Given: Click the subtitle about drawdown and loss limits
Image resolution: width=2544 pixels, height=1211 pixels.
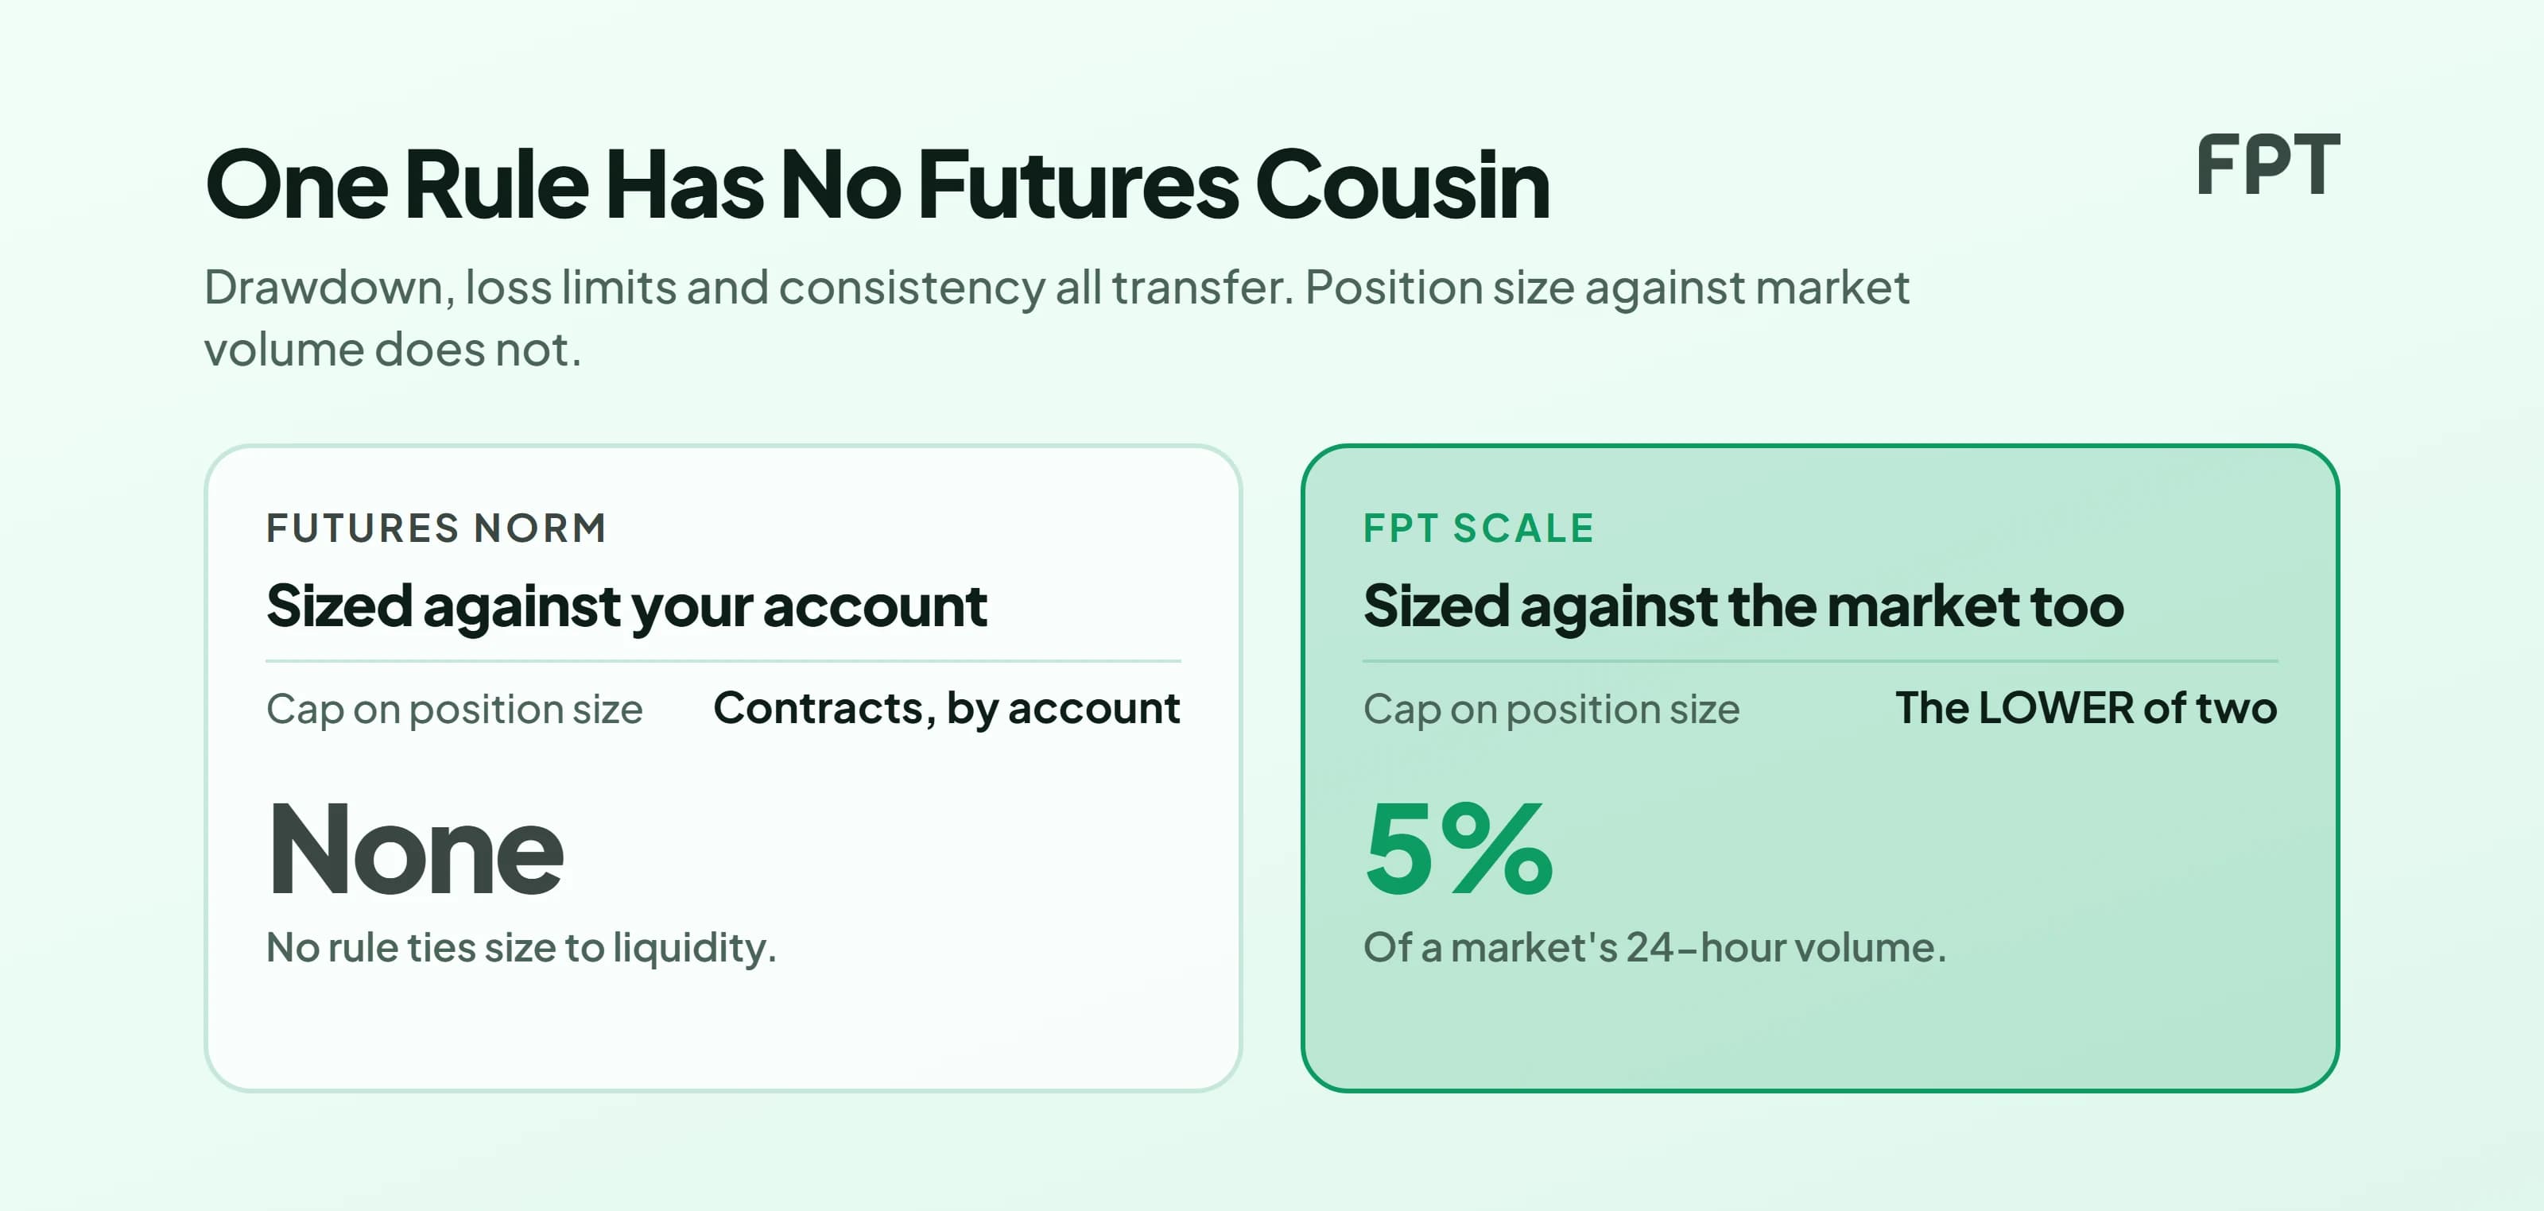Looking at the screenshot, I should (x=1057, y=318).
